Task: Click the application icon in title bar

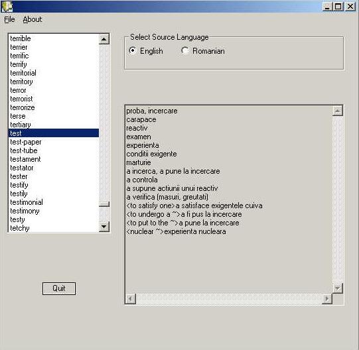Action: pos(7,7)
